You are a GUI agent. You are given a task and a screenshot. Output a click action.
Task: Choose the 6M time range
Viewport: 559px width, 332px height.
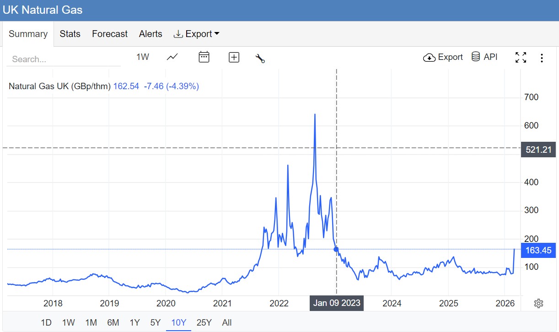113,322
